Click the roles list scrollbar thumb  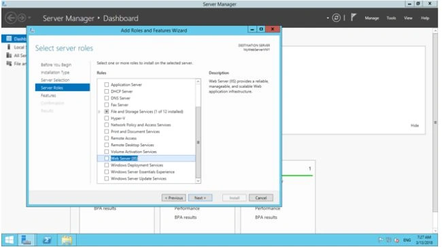(x=198, y=142)
